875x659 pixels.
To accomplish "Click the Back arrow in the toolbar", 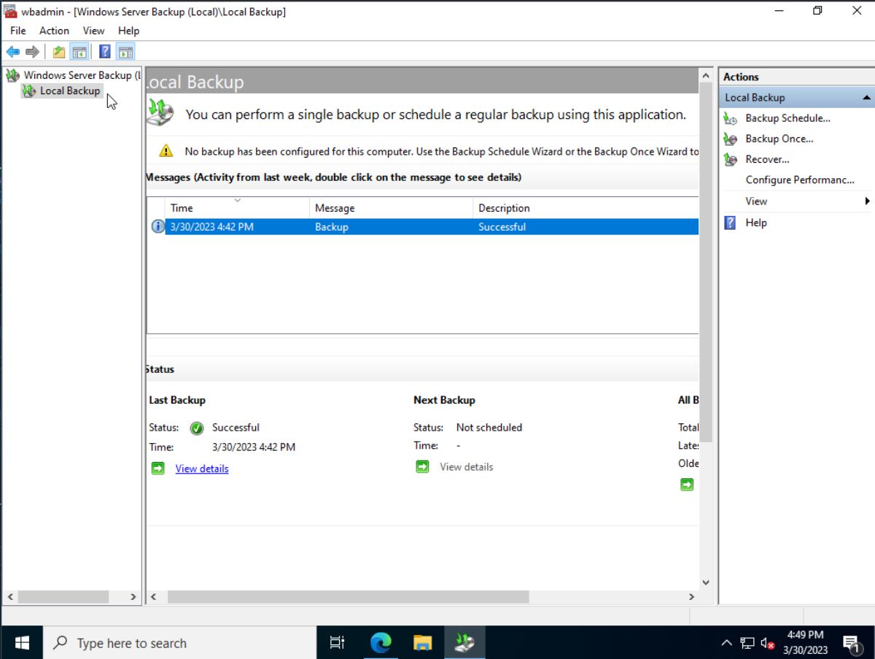I will (12, 52).
